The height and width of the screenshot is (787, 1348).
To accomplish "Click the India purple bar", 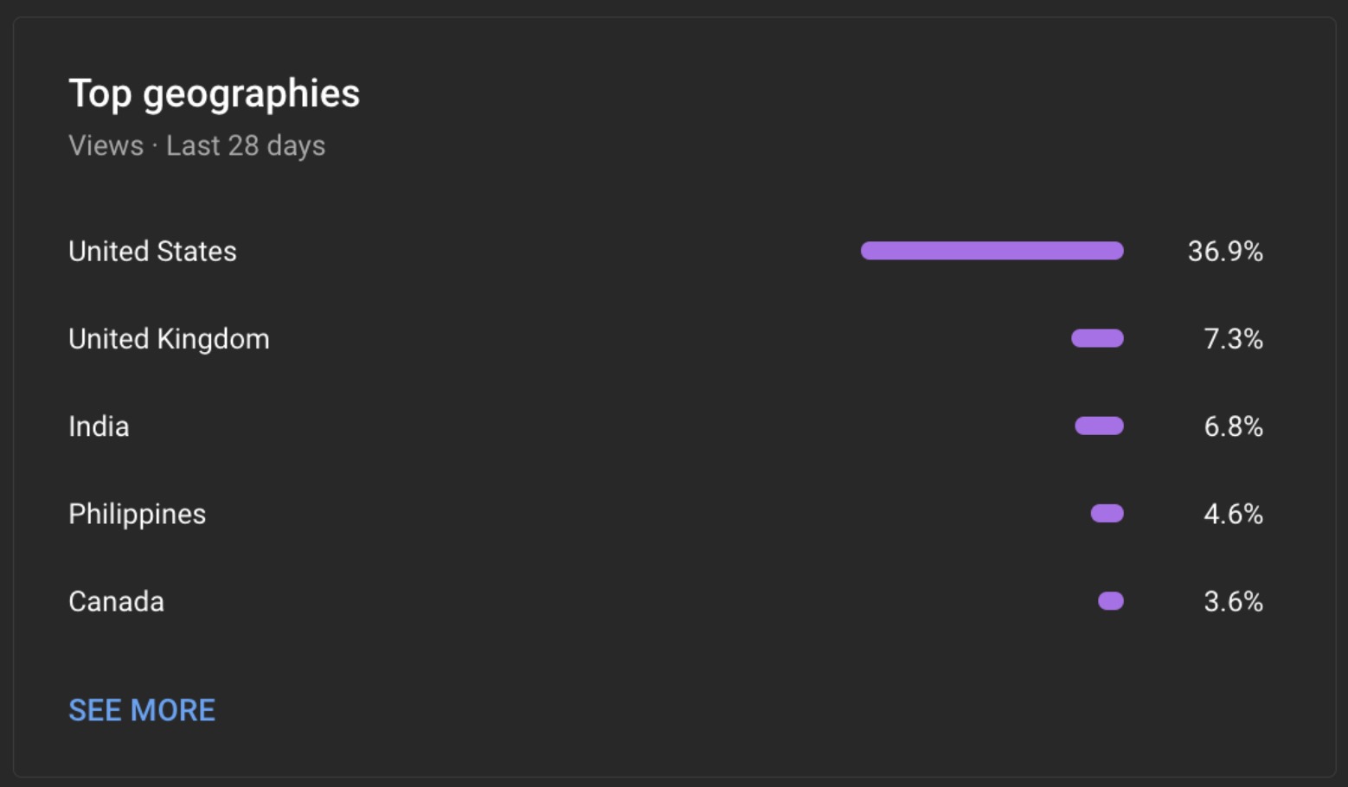I will pyautogui.click(x=1099, y=425).
